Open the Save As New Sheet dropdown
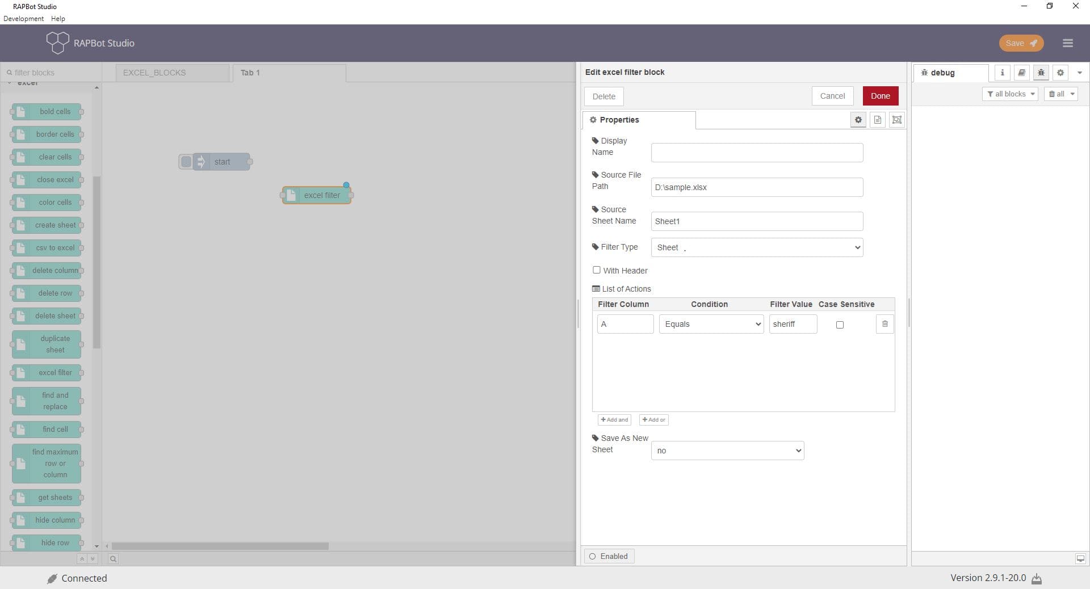Screen dimensions: 1090x589 (727, 451)
